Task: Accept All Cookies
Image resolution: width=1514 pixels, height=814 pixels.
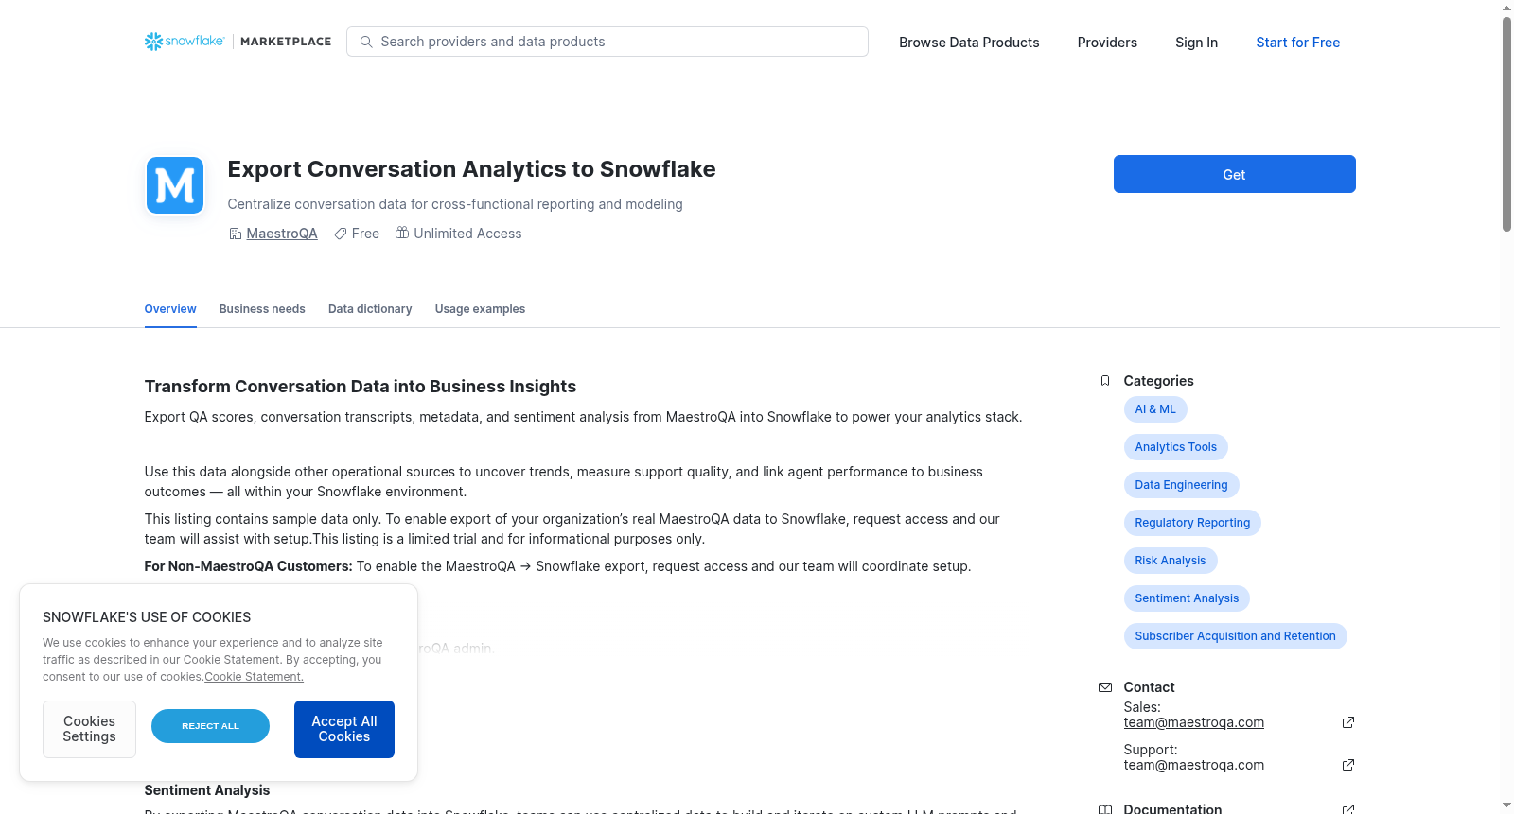Action: click(x=344, y=729)
